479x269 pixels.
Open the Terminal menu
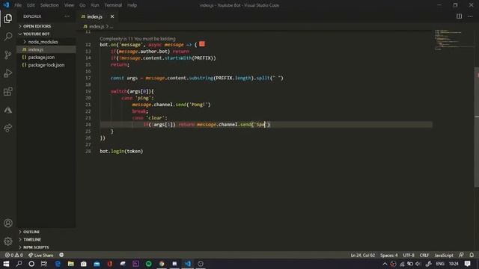113,5
